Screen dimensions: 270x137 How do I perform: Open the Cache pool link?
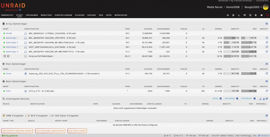tap(9, 73)
